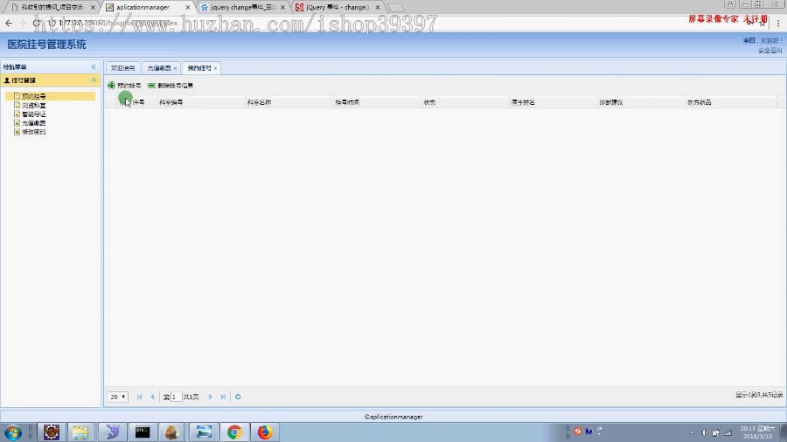Screen dimensions: 787x442
Task: Open the Chrome three-dot menu
Action: (x=778, y=23)
